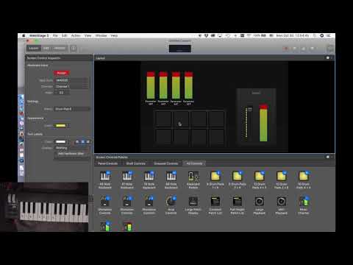The width and height of the screenshot is (353, 265).
Task: Click the Add hardware label field
Action: click(x=71, y=155)
